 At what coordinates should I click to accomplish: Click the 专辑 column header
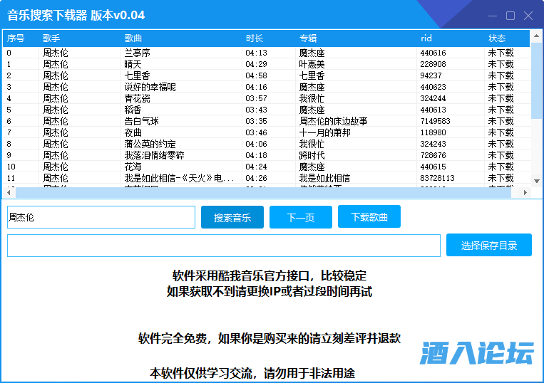pos(308,38)
